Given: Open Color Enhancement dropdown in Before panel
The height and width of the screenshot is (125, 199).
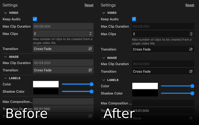Looking at the screenshot, I should (x=63, y=116).
